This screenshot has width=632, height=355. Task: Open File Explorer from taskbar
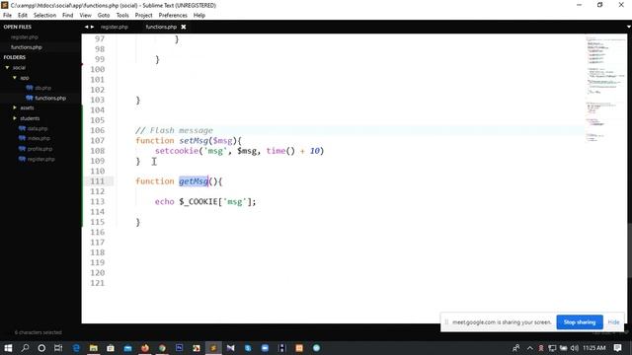click(x=94, y=348)
